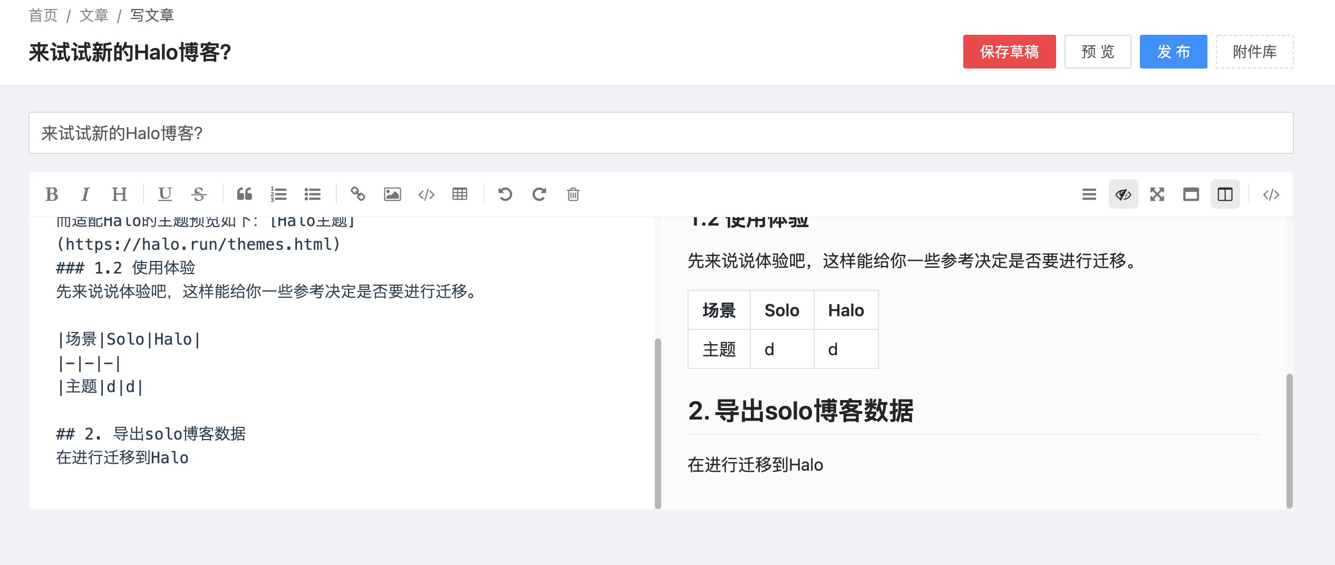
Task: Click the 保存草稿 button
Action: coord(1010,52)
